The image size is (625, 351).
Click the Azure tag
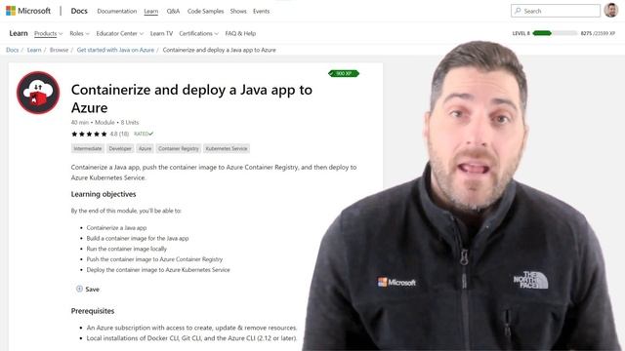(x=145, y=148)
